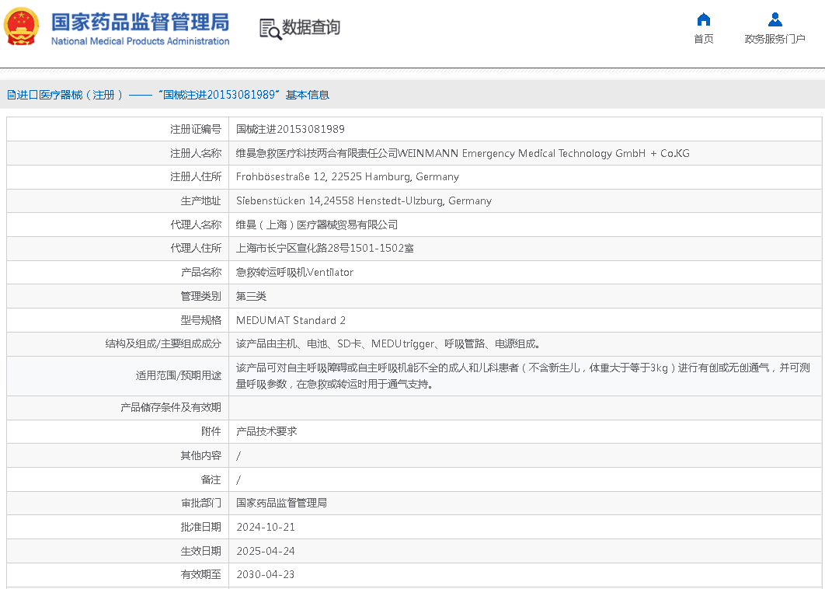Click the small document icon before 进口医疗器械
Viewport: 825px width, 589px height.
[11, 95]
